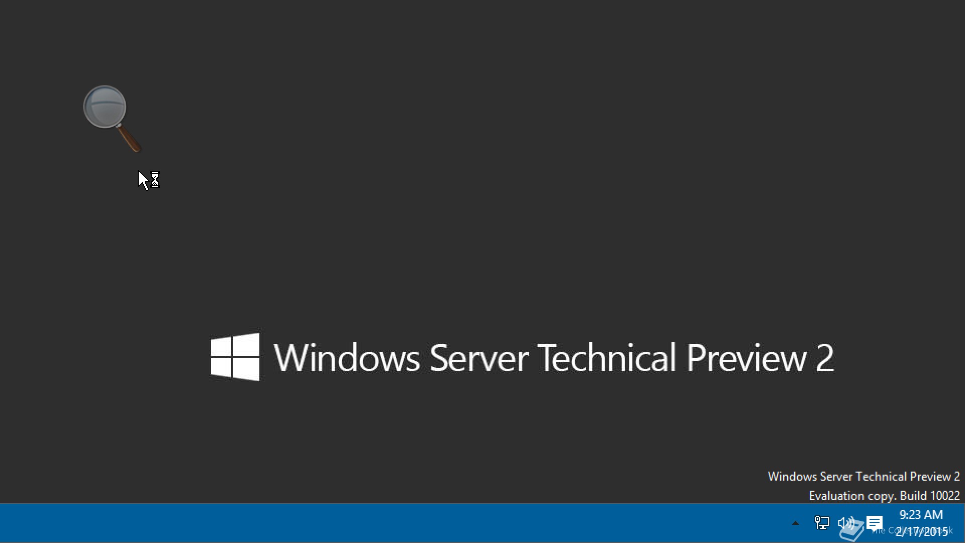Click the build number 10022
Image resolution: width=965 pixels, height=543 pixels.
point(945,495)
